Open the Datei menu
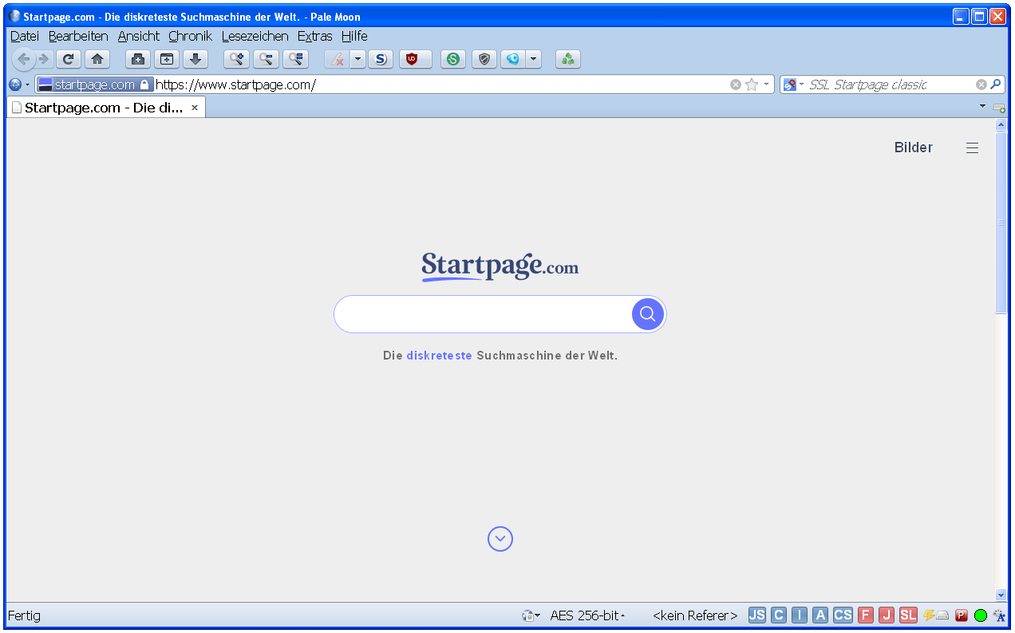The width and height of the screenshot is (1015, 633). [25, 36]
